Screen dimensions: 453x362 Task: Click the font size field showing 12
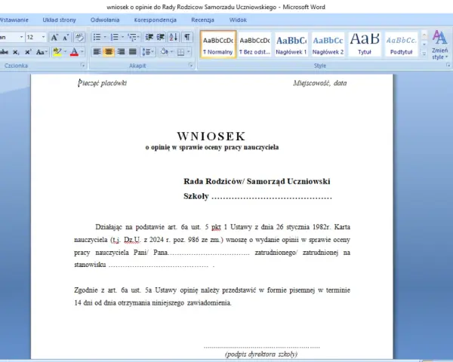point(33,37)
